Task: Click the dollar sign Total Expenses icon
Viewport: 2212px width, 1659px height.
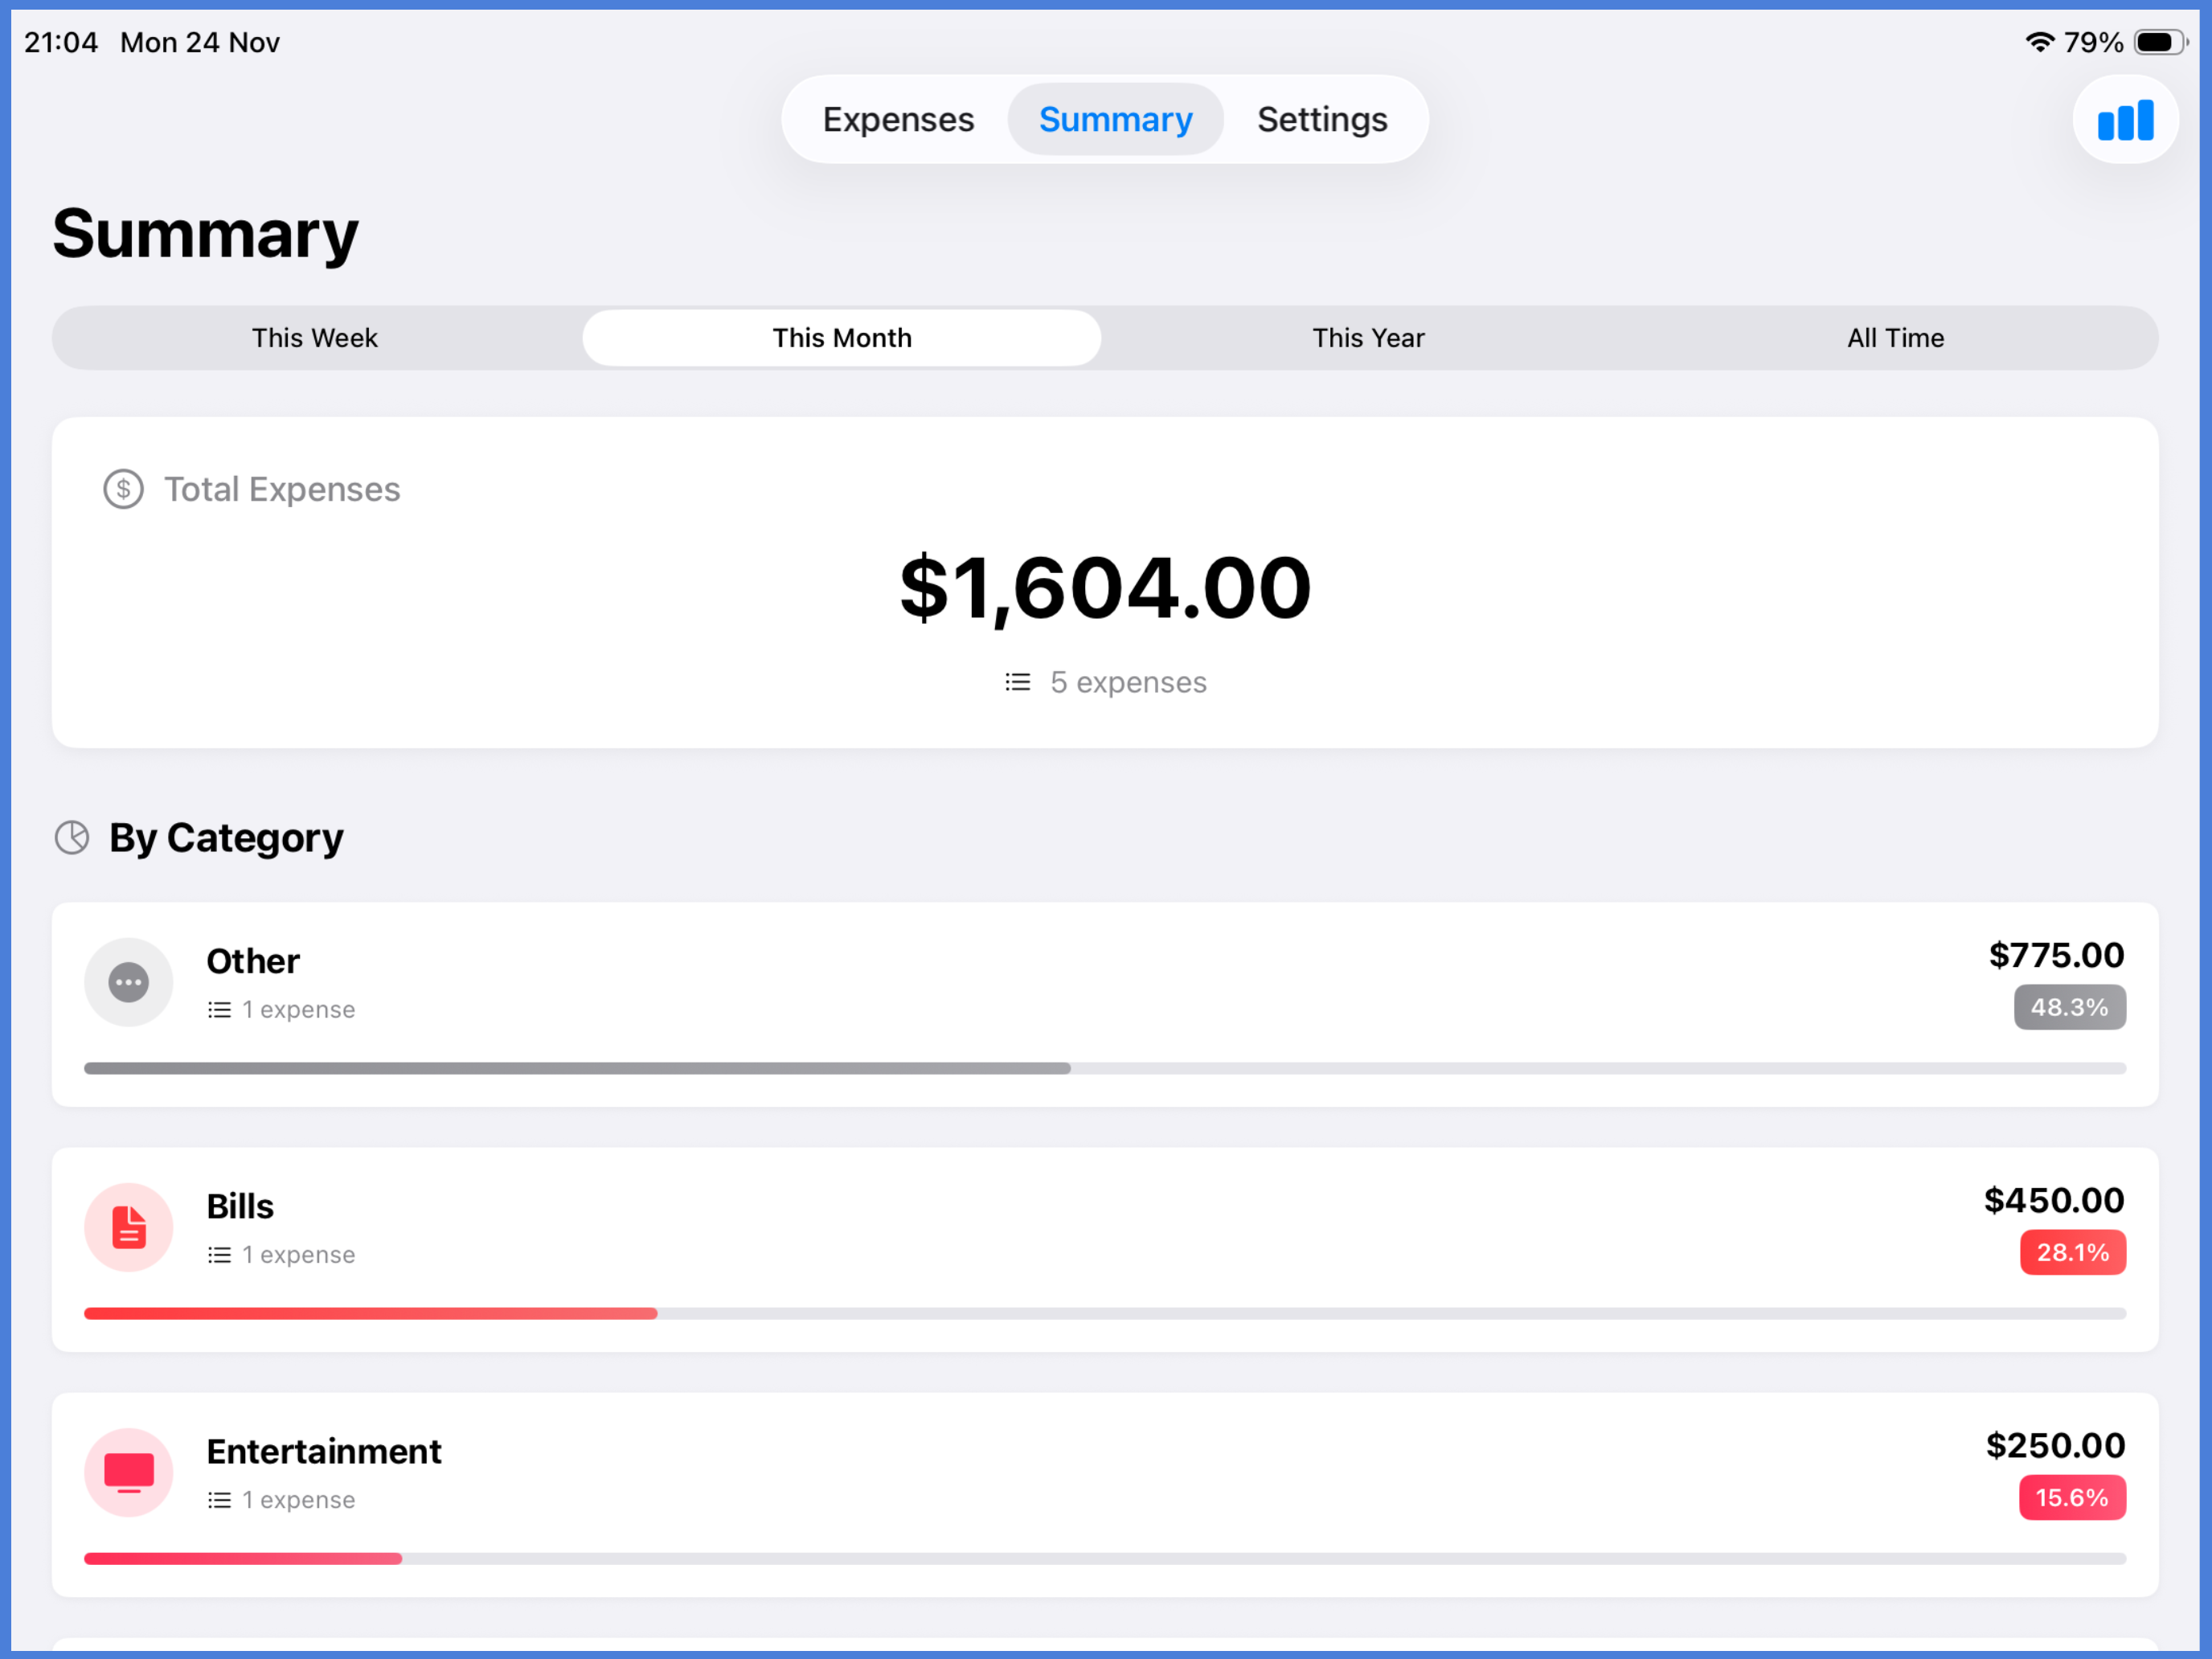Action: coord(123,489)
